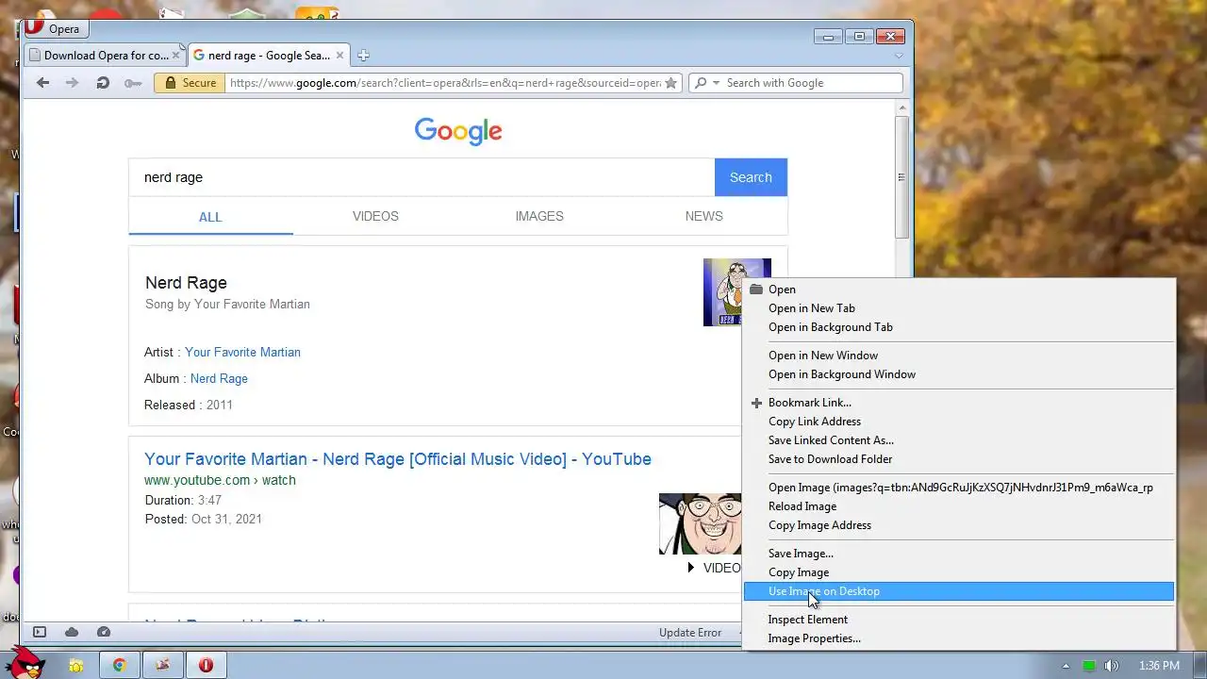Choose Open in New Window

pos(959,356)
